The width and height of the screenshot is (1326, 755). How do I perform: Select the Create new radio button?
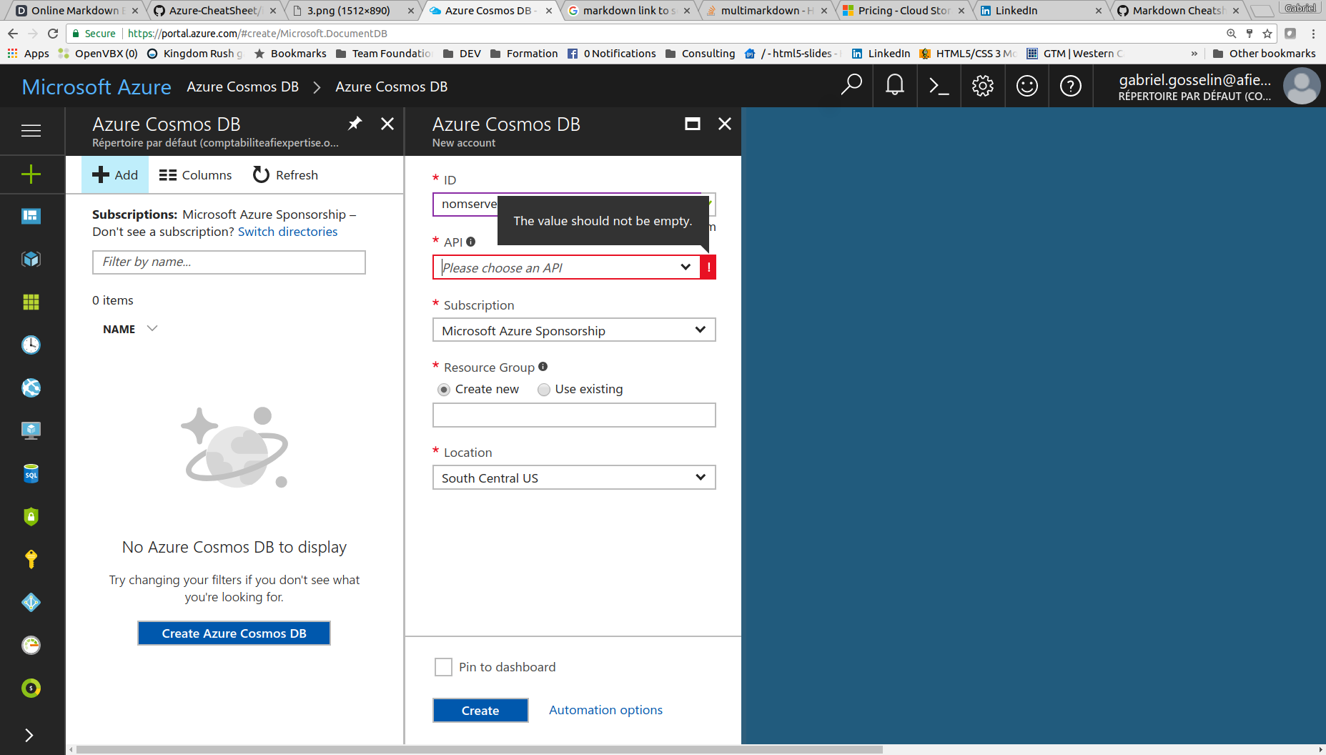pyautogui.click(x=444, y=390)
